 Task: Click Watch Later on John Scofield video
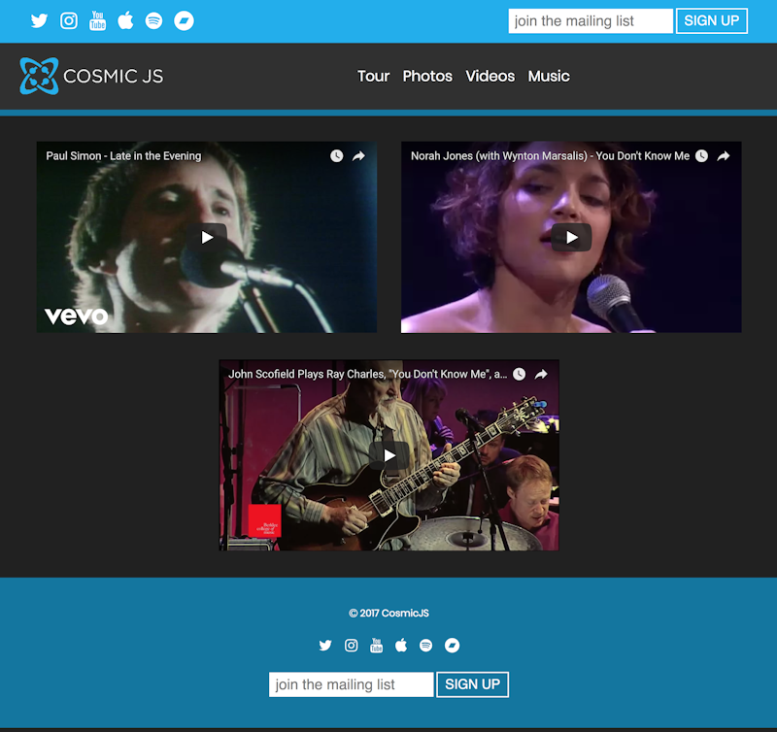pos(519,374)
